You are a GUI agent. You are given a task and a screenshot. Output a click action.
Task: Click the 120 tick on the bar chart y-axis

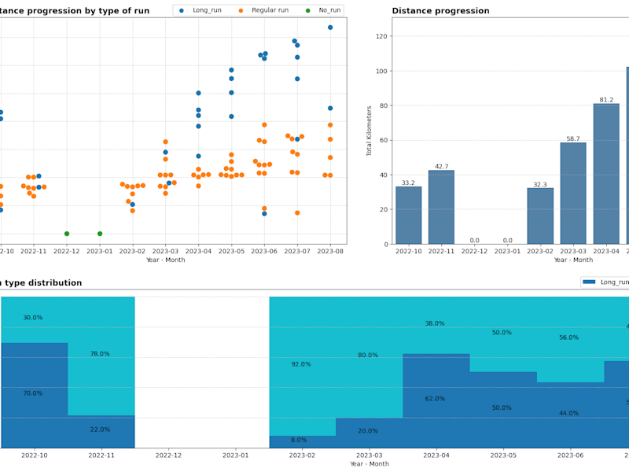(x=381, y=36)
